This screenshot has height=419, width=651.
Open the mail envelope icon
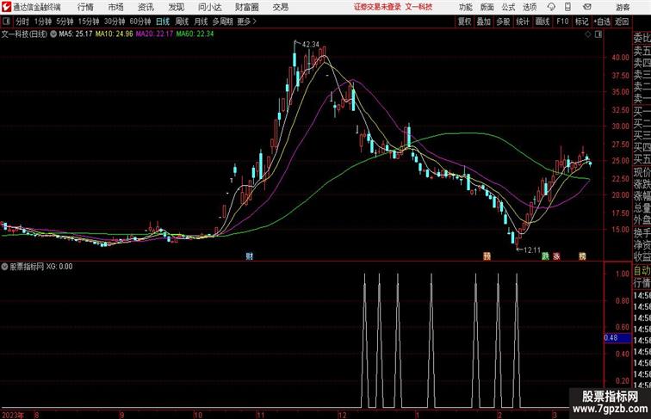point(587,7)
